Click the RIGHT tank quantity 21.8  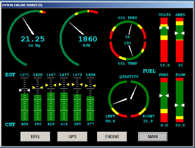coord(148,121)
